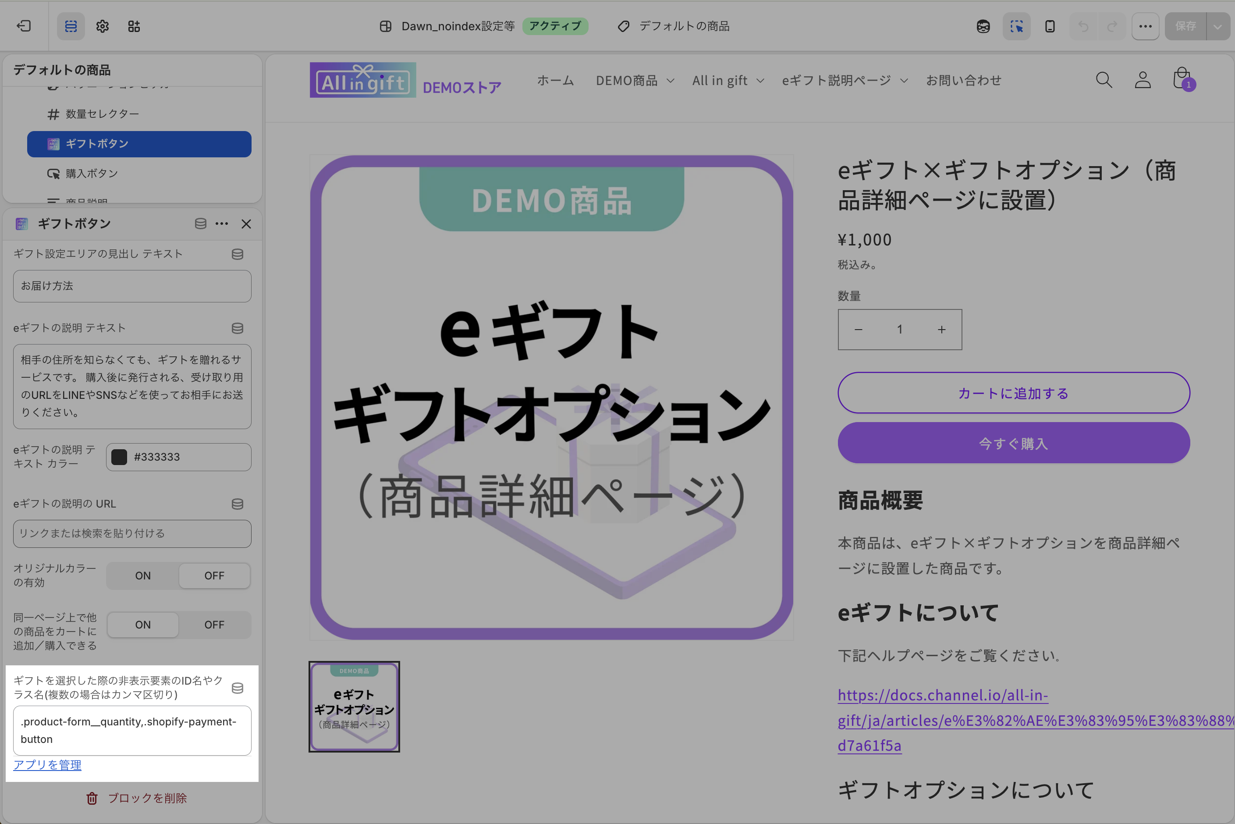The image size is (1235, 824).
Task: Set 同一ページ上で他の商品 option to ON
Action: pos(143,625)
